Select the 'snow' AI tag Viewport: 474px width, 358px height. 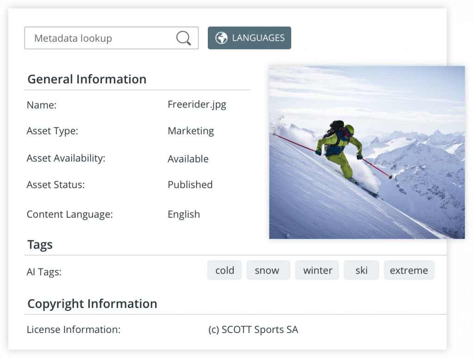click(x=267, y=270)
